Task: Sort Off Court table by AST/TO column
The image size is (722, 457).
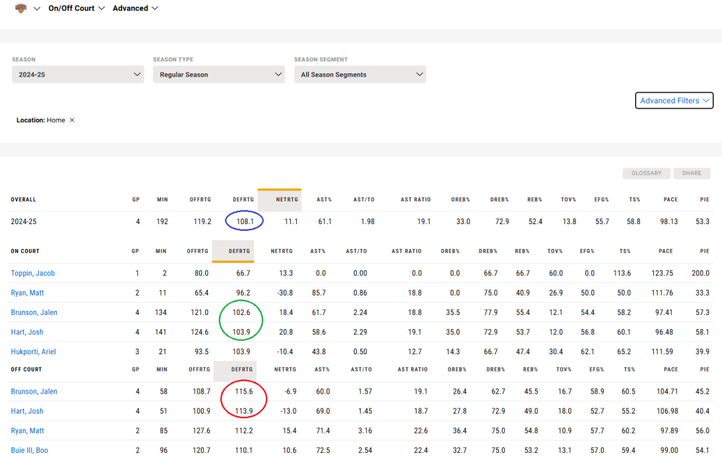Action: tap(362, 370)
